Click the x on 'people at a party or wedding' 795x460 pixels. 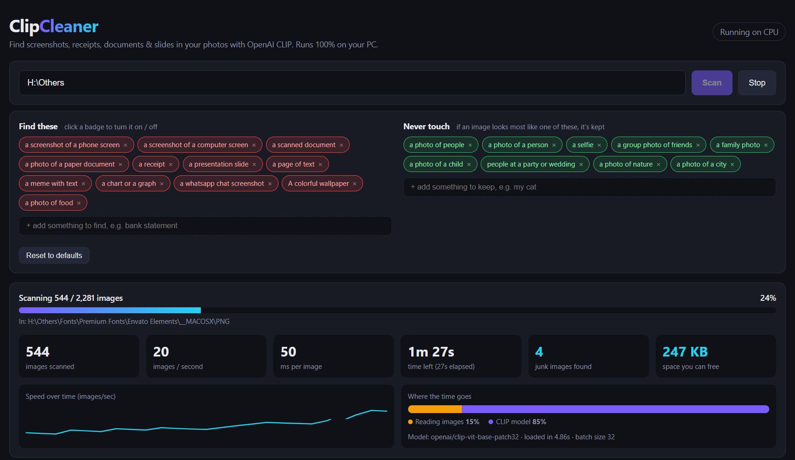(x=581, y=165)
